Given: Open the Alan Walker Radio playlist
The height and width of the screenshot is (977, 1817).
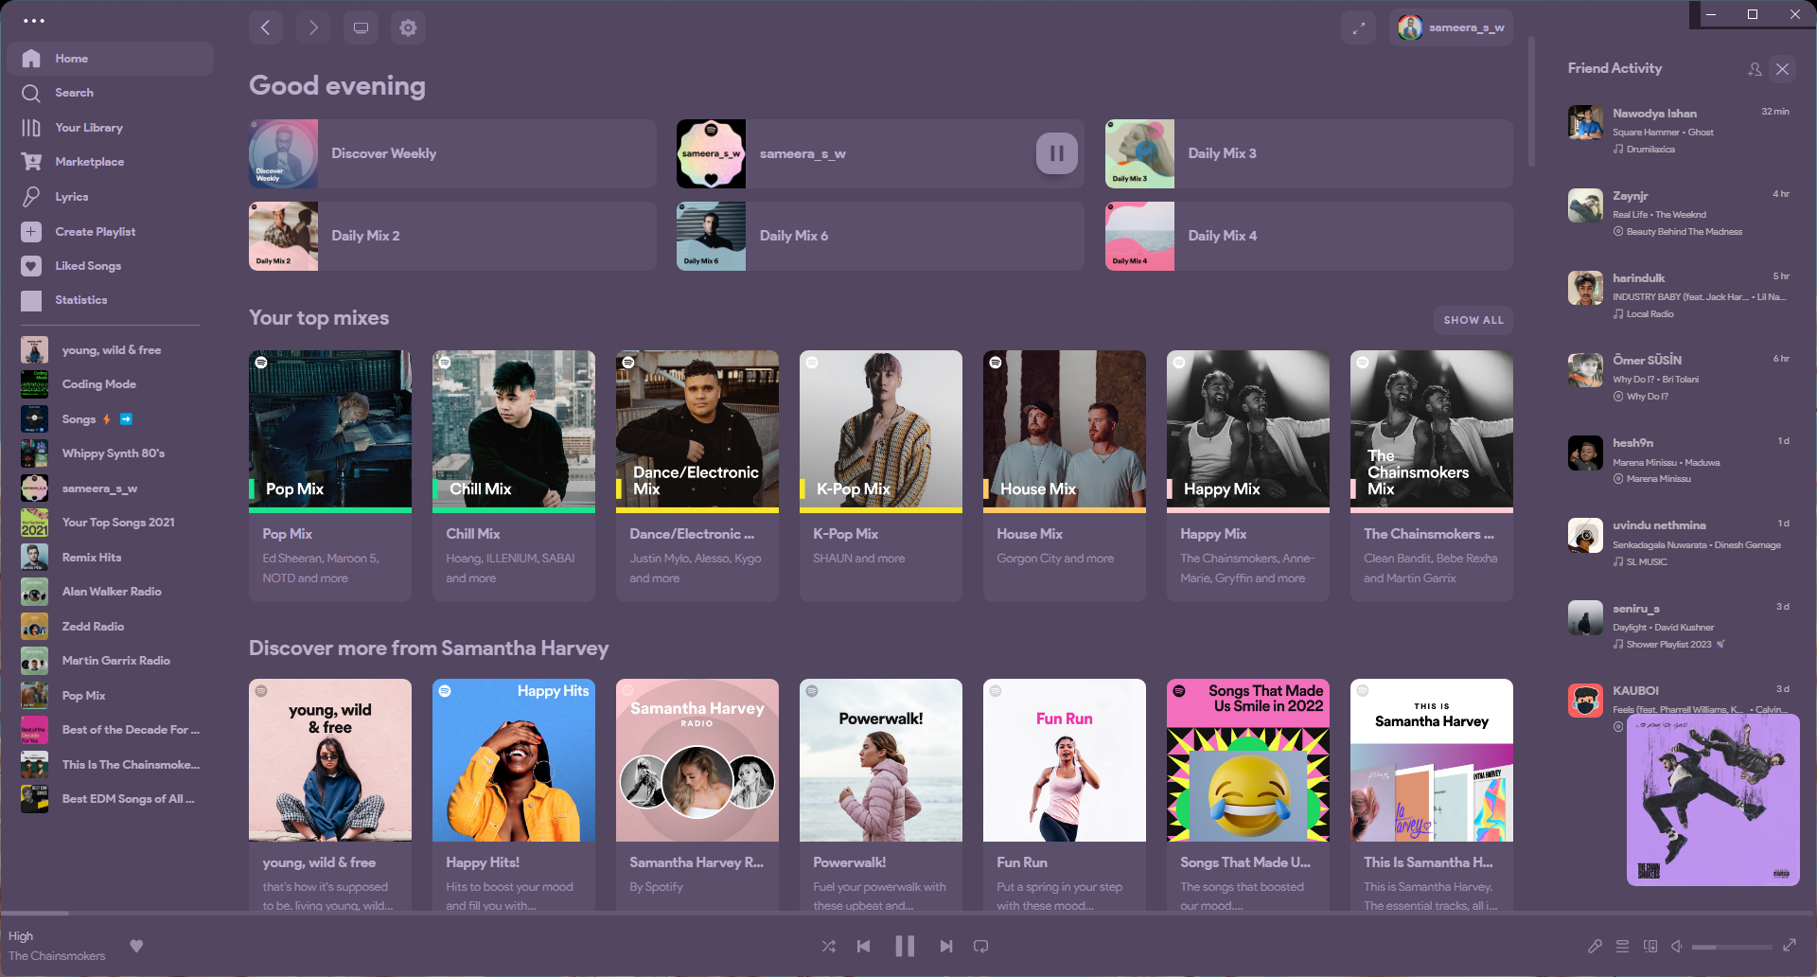Looking at the screenshot, I should coord(110,592).
